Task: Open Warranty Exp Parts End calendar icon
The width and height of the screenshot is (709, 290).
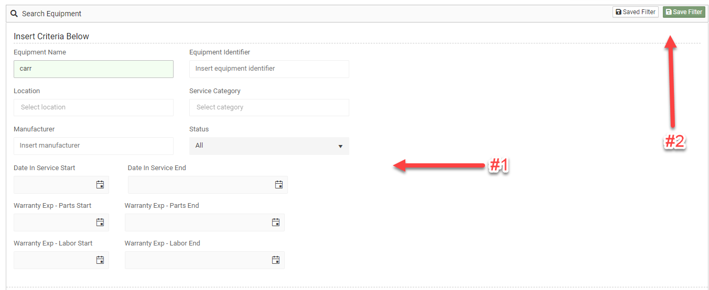Action: (276, 222)
